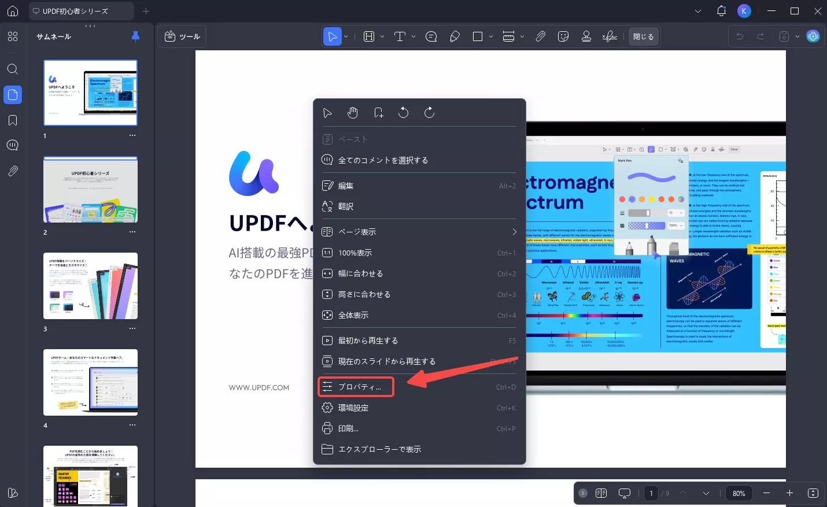Expand the highlight tool dropdown arrow
Image resolution: width=827 pixels, height=507 pixels.
pos(382,36)
